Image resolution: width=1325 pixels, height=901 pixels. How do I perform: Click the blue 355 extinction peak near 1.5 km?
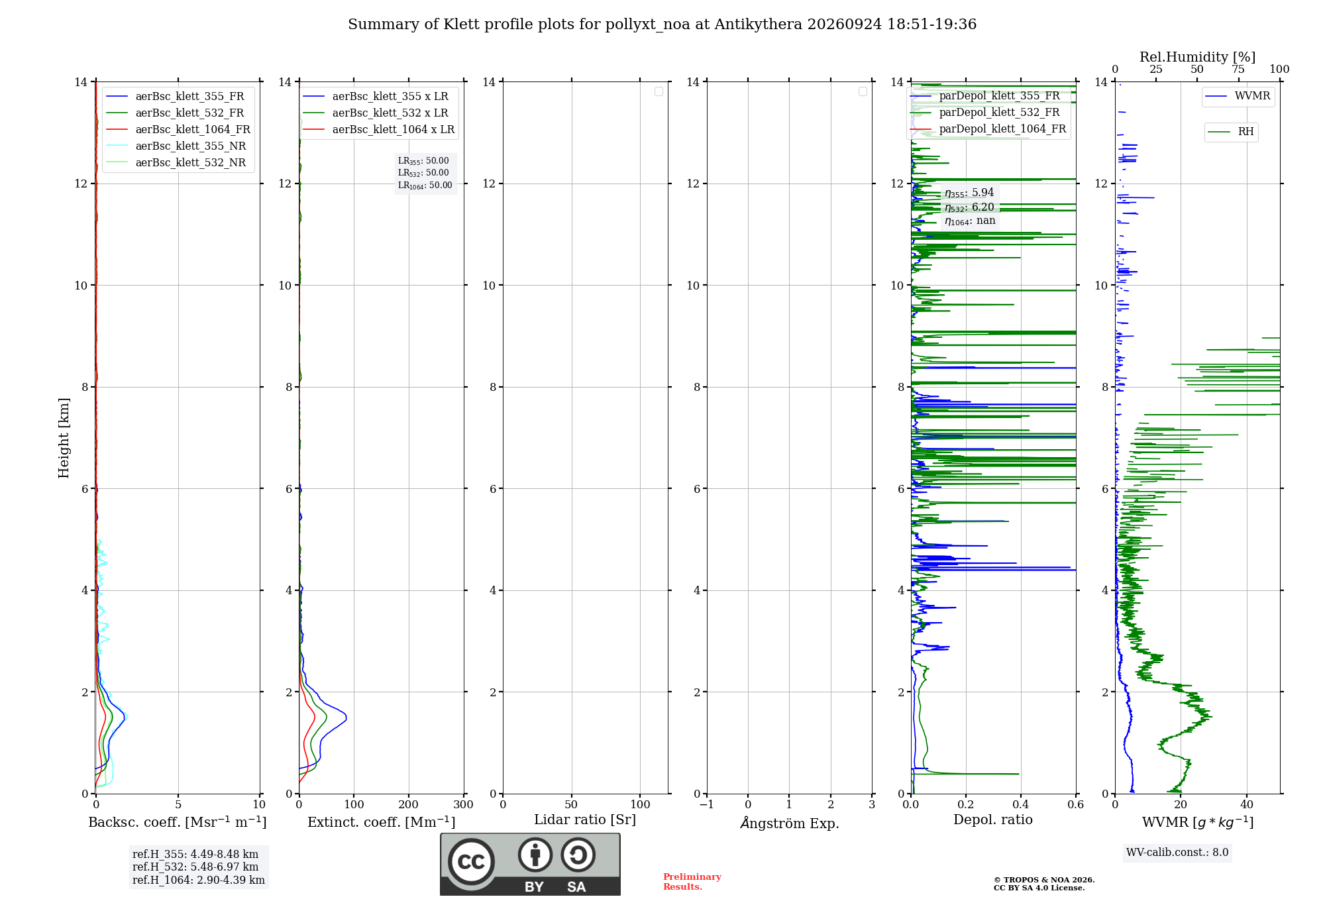(344, 717)
